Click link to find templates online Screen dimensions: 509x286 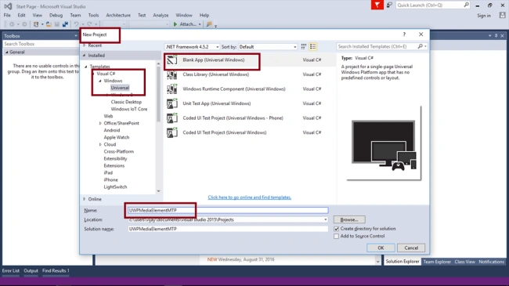[x=249, y=197]
